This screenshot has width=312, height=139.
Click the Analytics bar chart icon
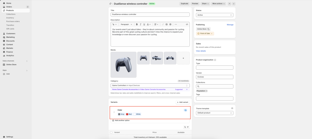pyautogui.click(x=4, y=56)
